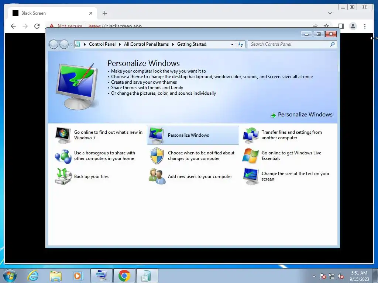Open Go online to find what's new in Windows 7
378x283 pixels.
[x=99, y=135]
